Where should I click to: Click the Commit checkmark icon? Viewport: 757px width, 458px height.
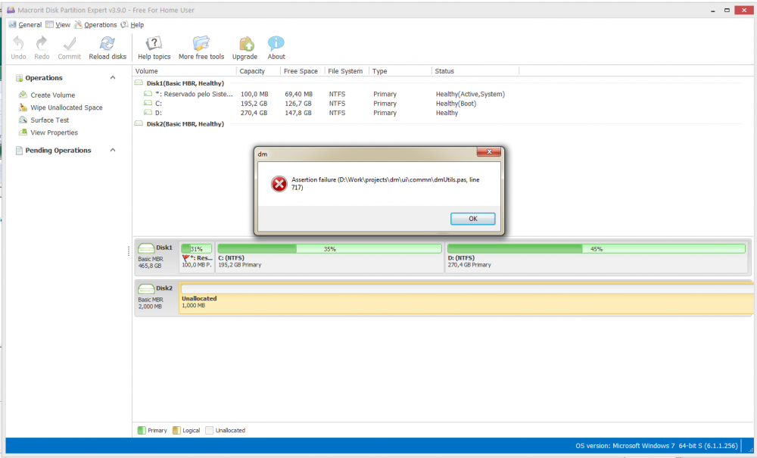70,44
